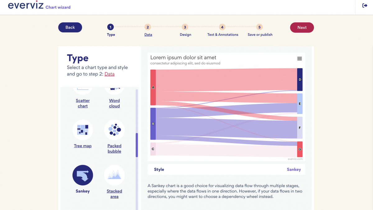
Task: Select the Sankey chart type icon
Action: [83, 175]
